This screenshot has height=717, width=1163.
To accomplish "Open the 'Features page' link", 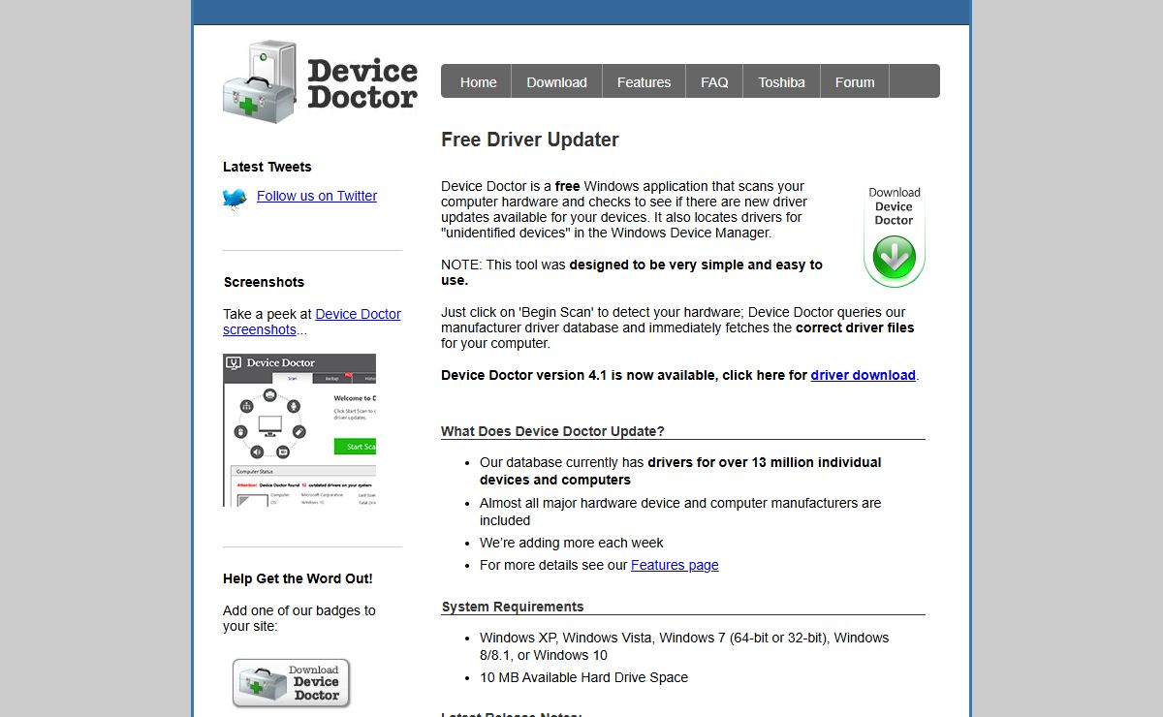I will point(675,565).
